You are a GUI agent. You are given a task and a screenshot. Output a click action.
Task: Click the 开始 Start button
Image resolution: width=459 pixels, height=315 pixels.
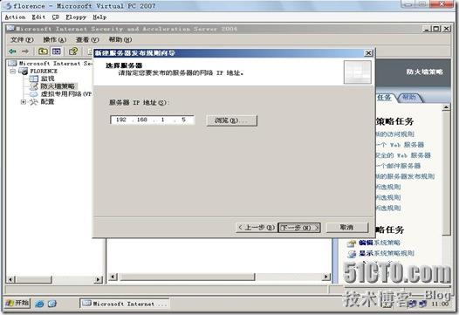(17, 303)
